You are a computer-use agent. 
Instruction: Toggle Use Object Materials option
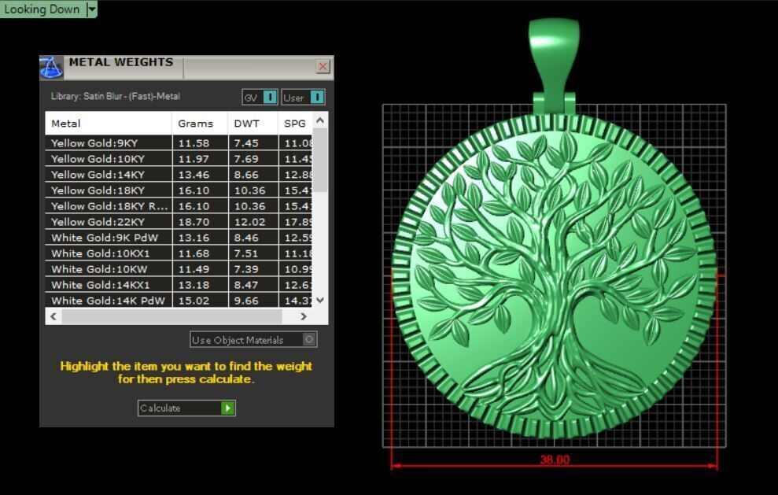point(253,340)
